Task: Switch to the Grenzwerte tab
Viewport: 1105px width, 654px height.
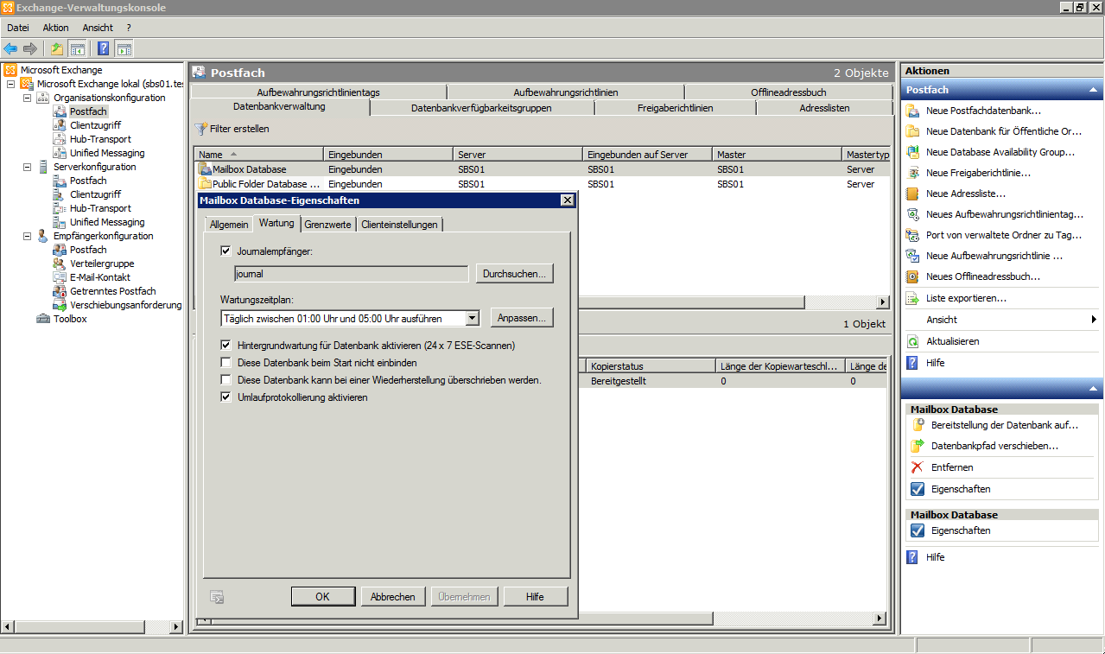Action: tap(327, 225)
